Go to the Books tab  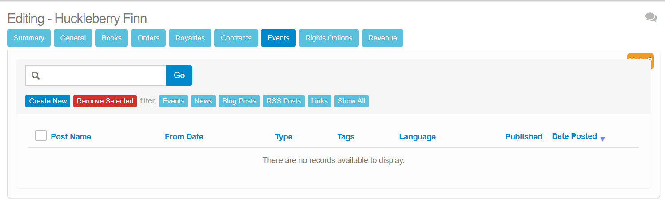[x=111, y=38]
